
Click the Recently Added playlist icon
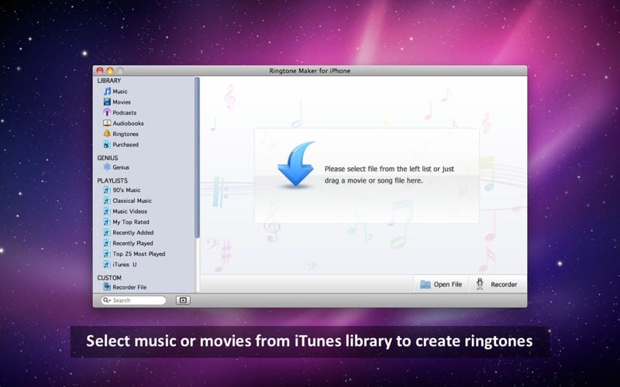click(107, 233)
